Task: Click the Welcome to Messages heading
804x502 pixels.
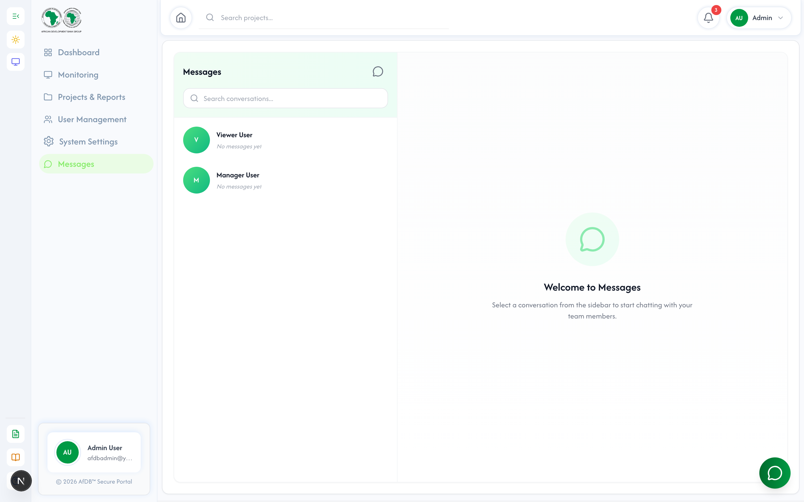Action: click(592, 287)
